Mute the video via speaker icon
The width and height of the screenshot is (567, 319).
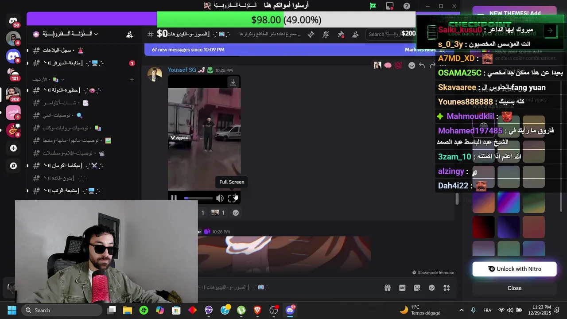pos(220,198)
